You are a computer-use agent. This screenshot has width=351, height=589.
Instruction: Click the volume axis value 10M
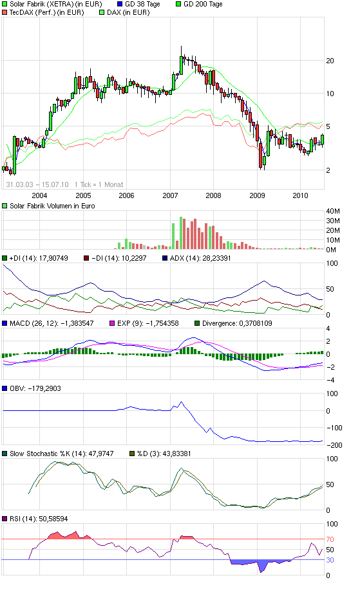pos(333,241)
